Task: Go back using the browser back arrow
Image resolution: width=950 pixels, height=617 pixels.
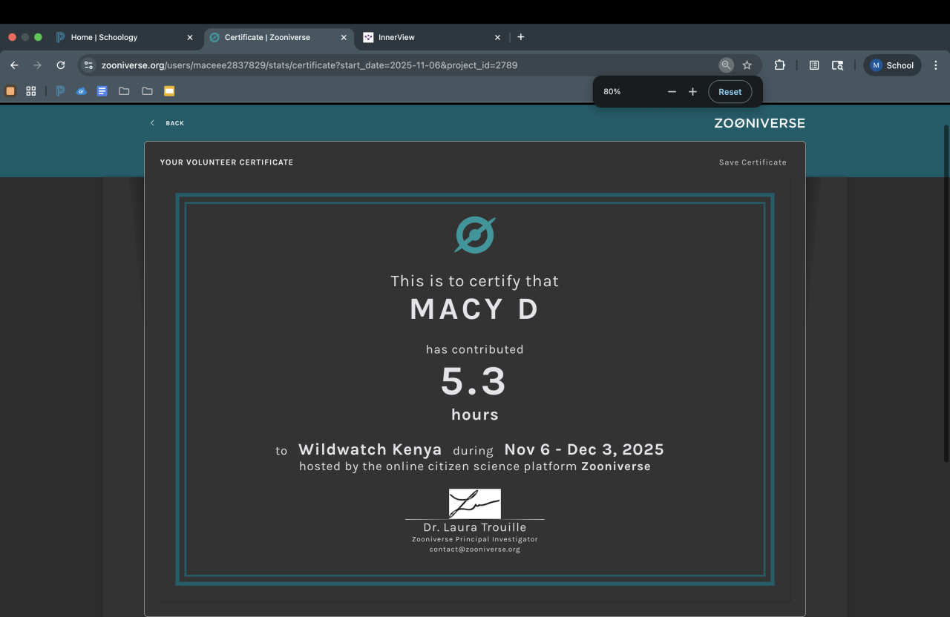Action: pos(14,65)
